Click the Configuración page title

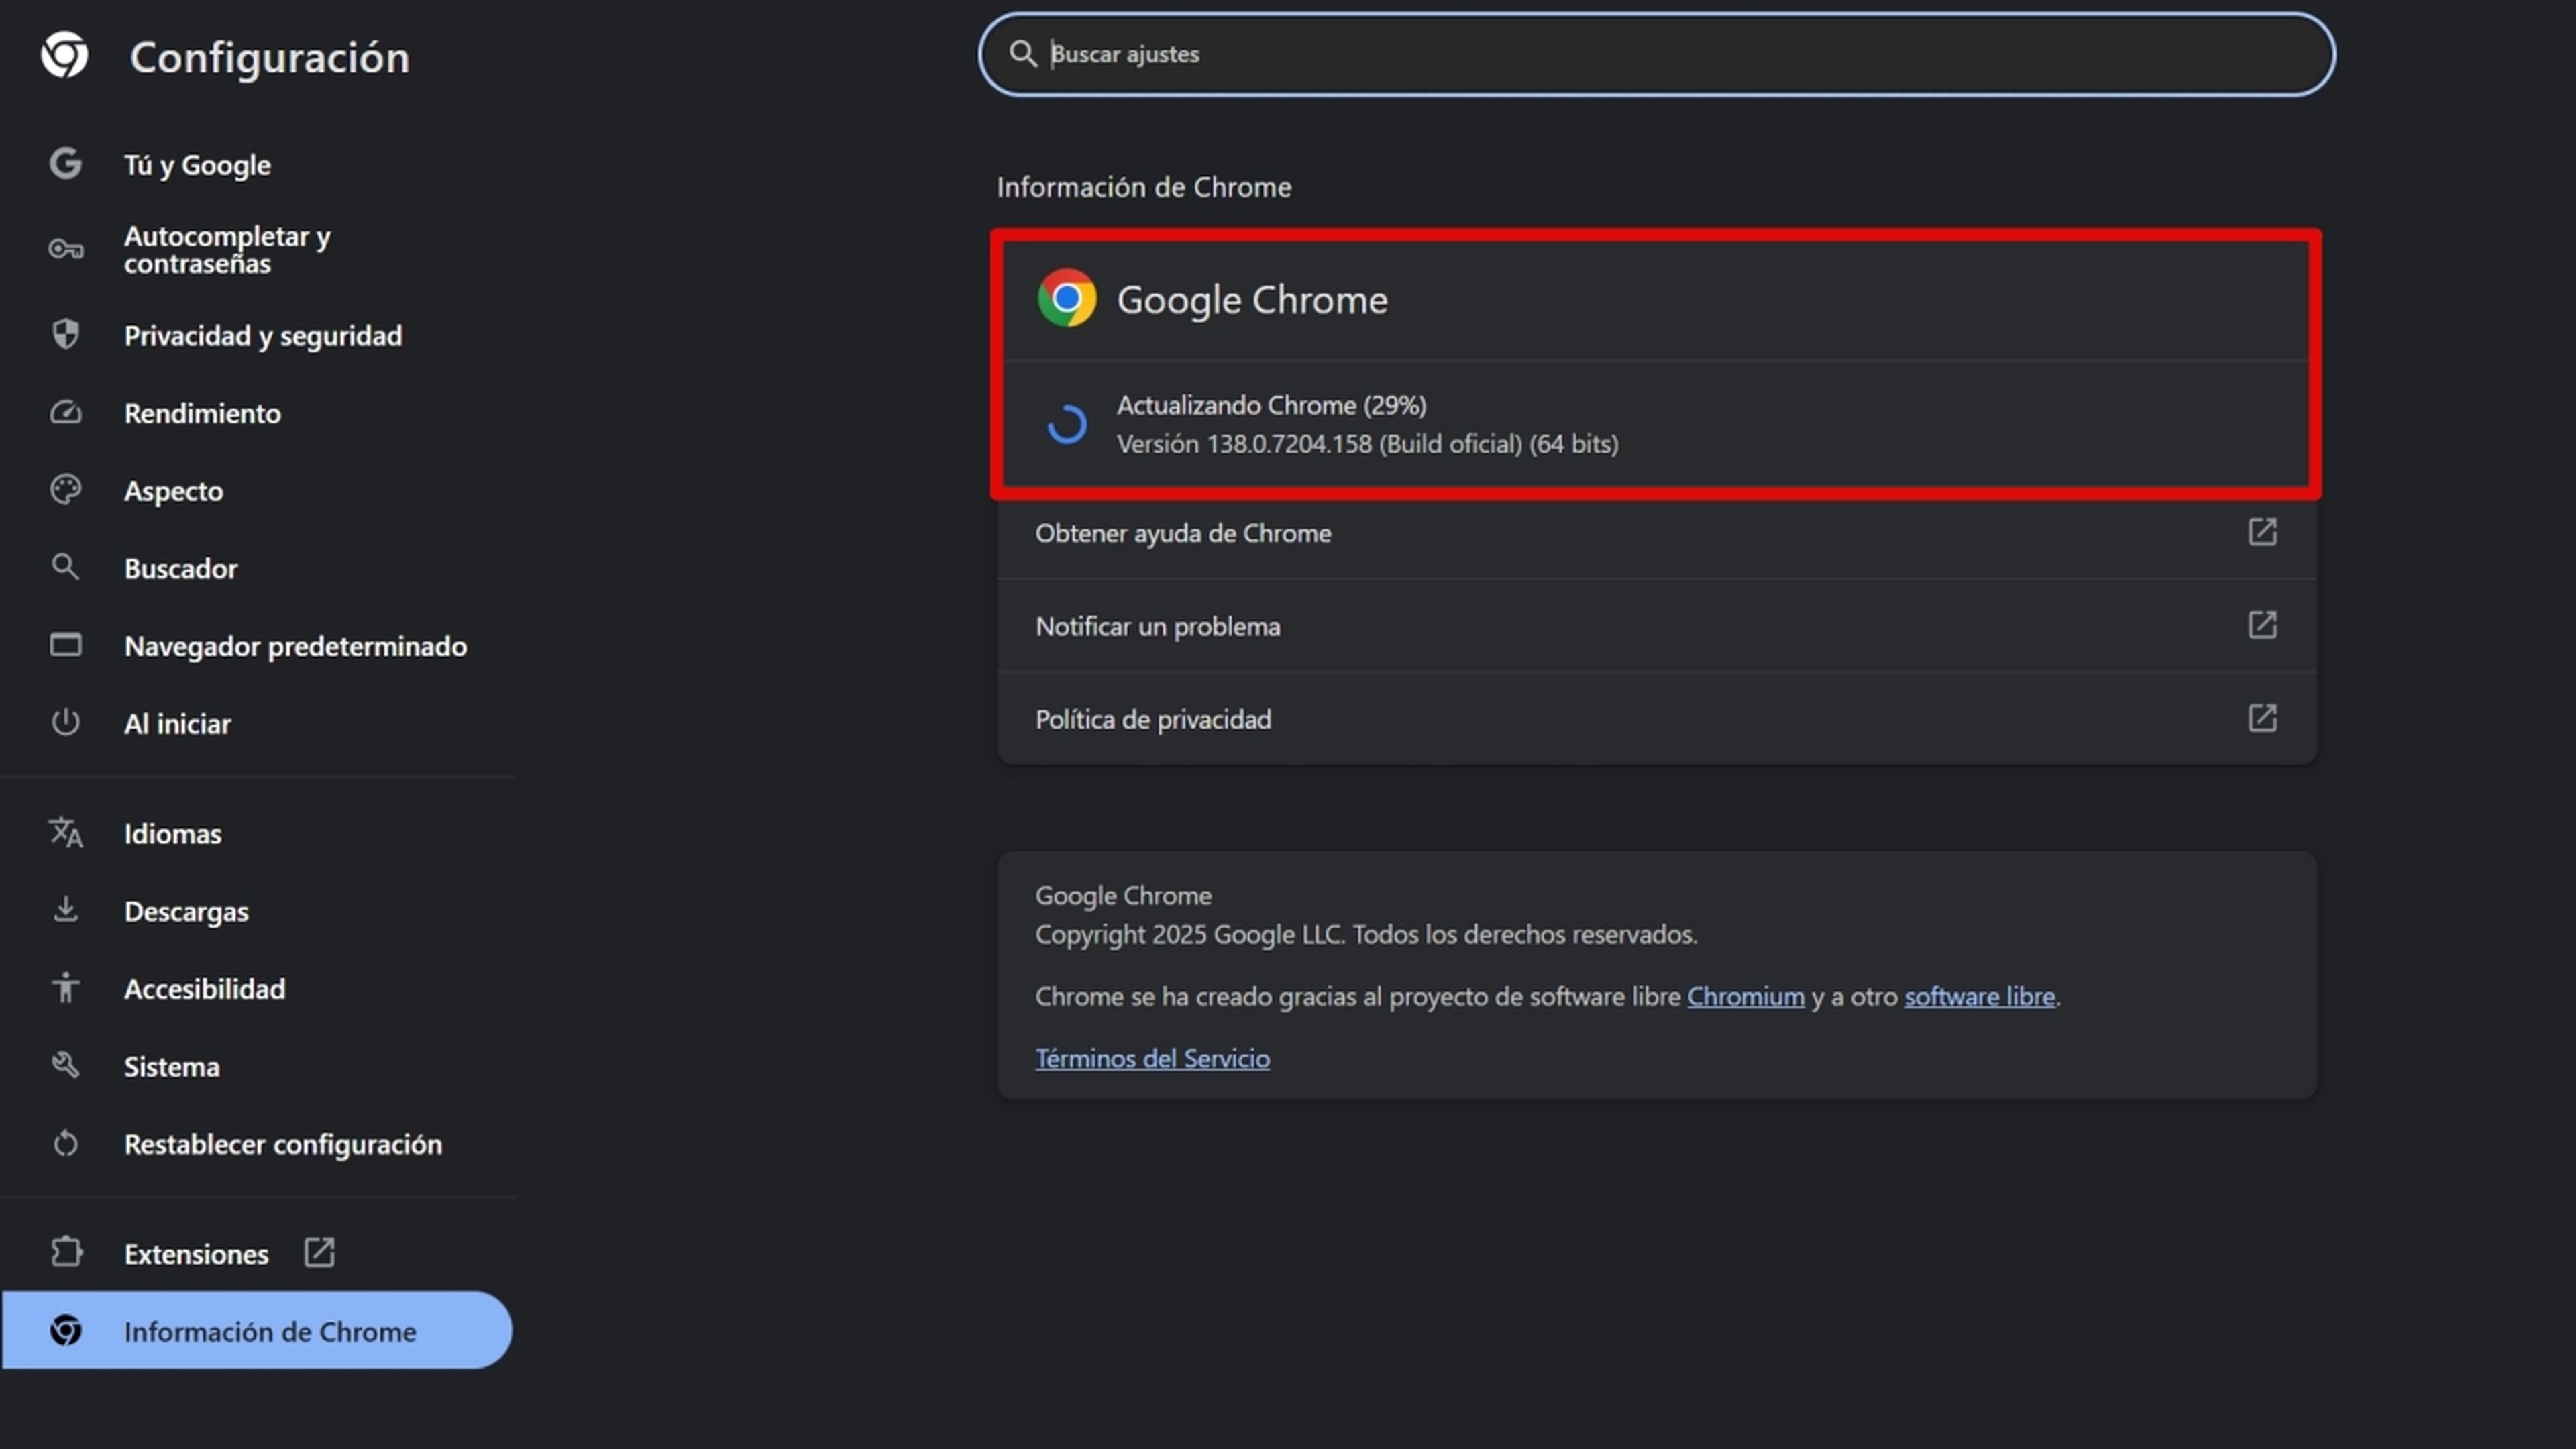[x=269, y=57]
